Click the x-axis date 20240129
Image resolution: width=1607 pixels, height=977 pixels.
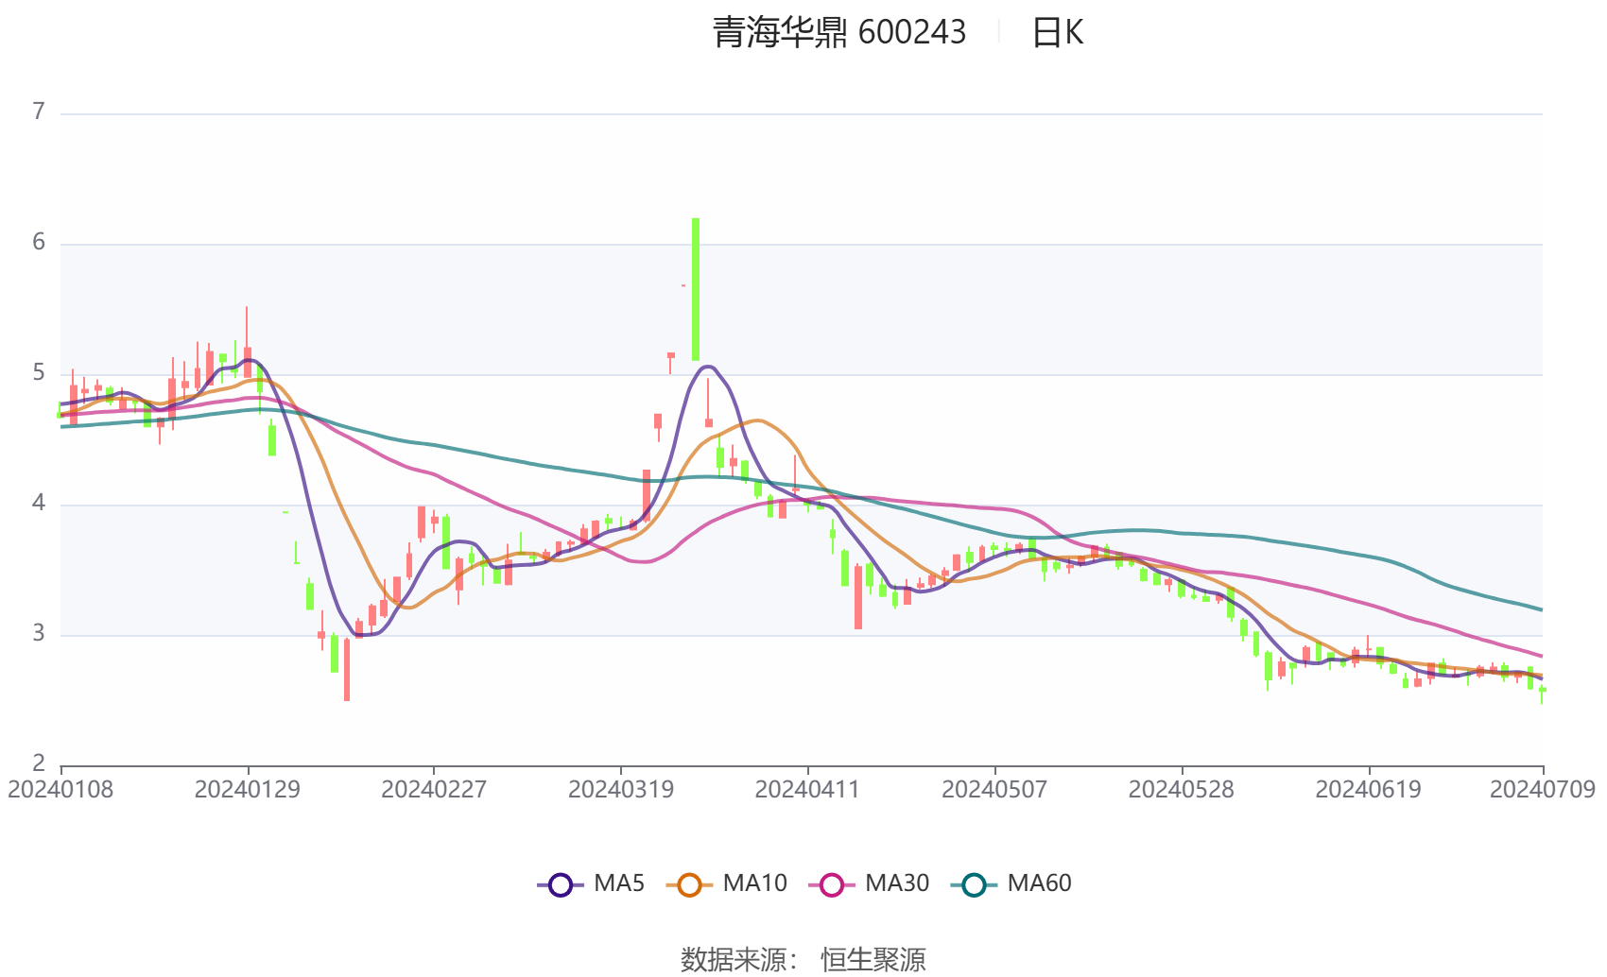(248, 790)
